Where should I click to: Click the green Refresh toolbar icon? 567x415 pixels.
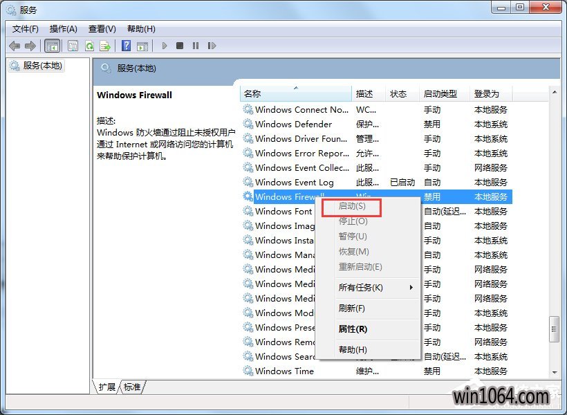89,46
